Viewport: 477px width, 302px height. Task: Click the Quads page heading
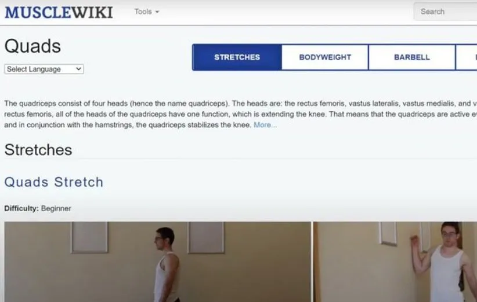[32, 46]
